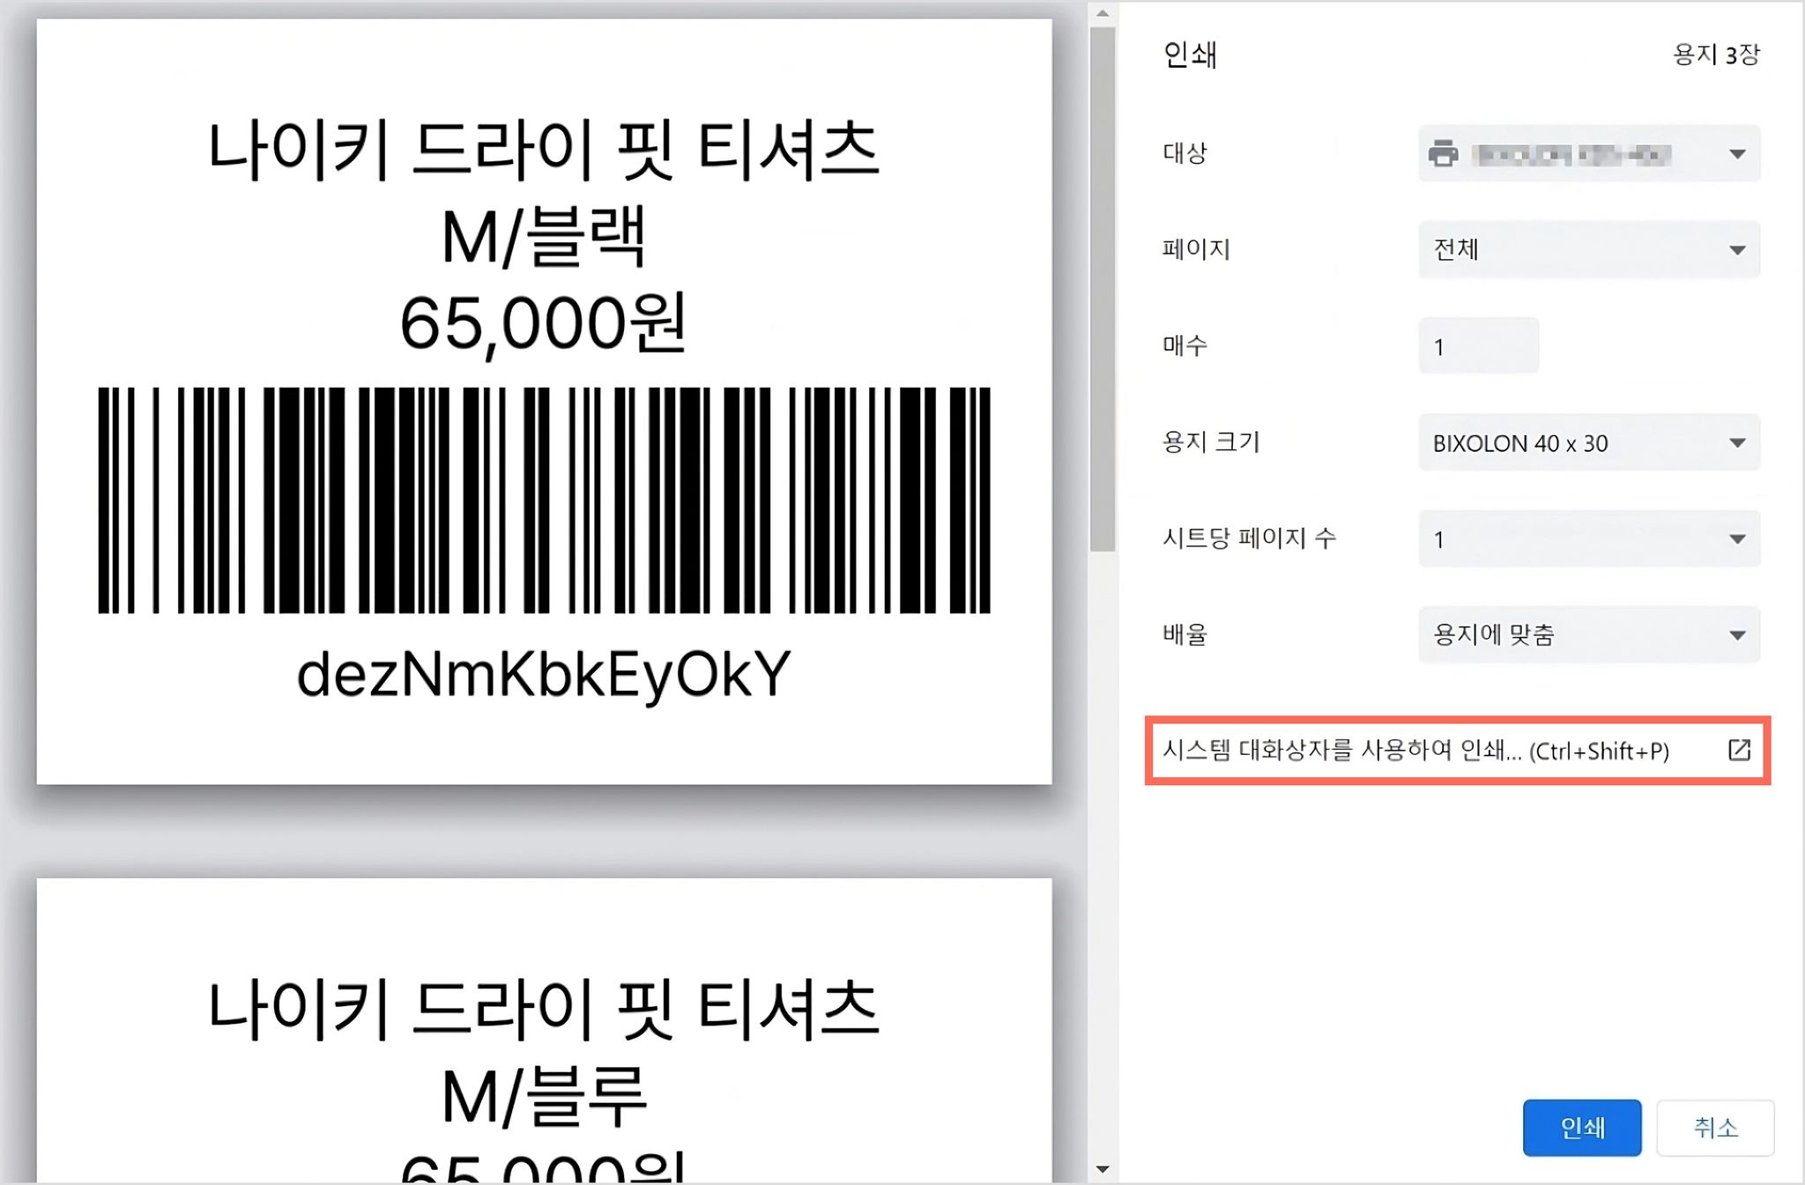Click the preview vertical scrollbar thumb
The image size is (1805, 1185).
(x=1103, y=289)
